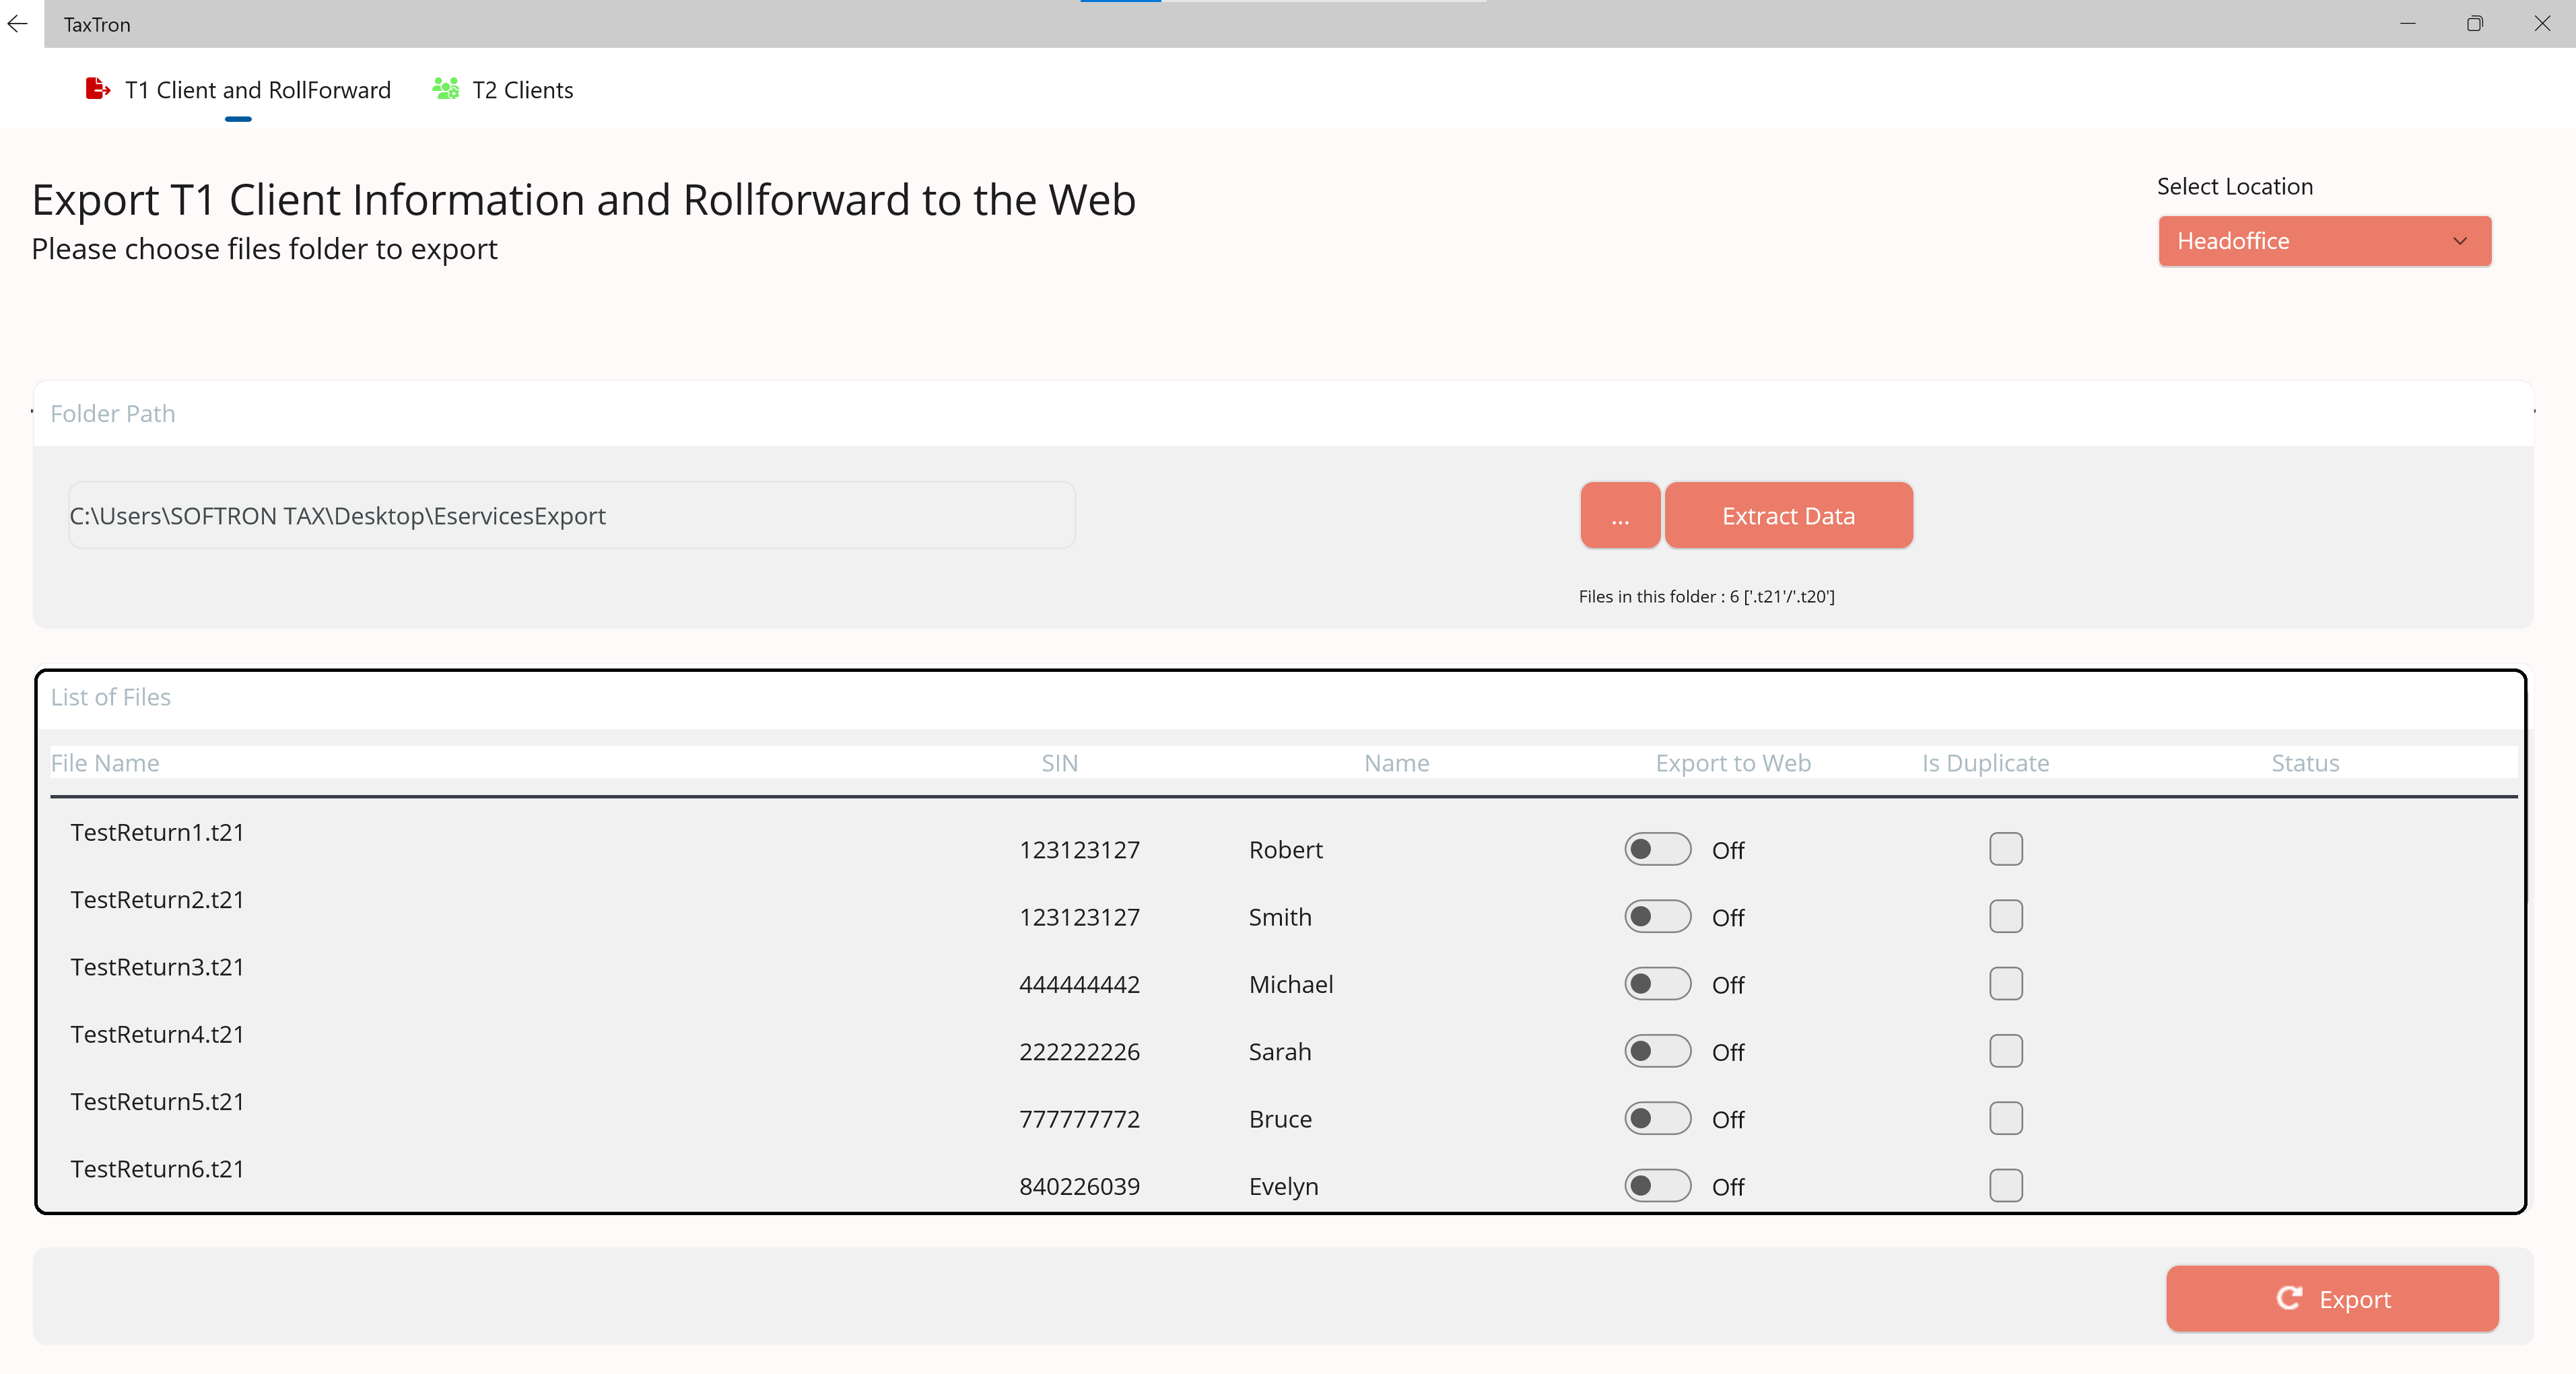2576x1374 pixels.
Task: Click the Export to Web column header
Action: (x=1733, y=762)
